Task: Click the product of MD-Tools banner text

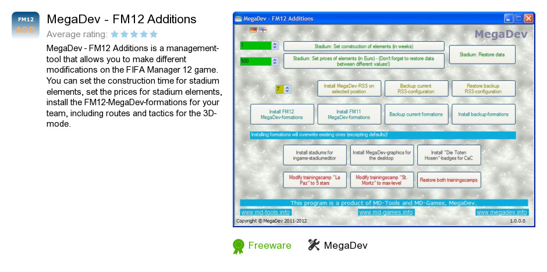Action: point(383,203)
